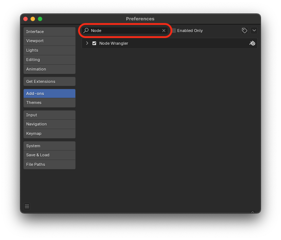
Task: Select the Animation section
Action: pos(50,69)
